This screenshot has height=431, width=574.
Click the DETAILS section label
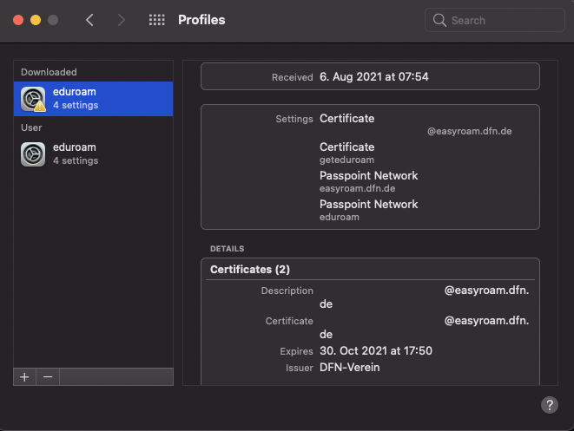[227, 249]
